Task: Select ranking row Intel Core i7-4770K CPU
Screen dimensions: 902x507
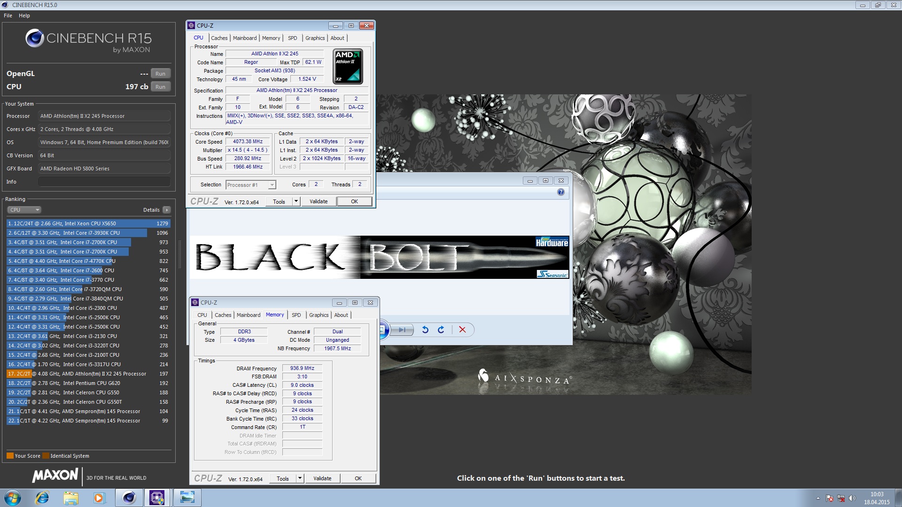Action: pyautogui.click(x=88, y=261)
